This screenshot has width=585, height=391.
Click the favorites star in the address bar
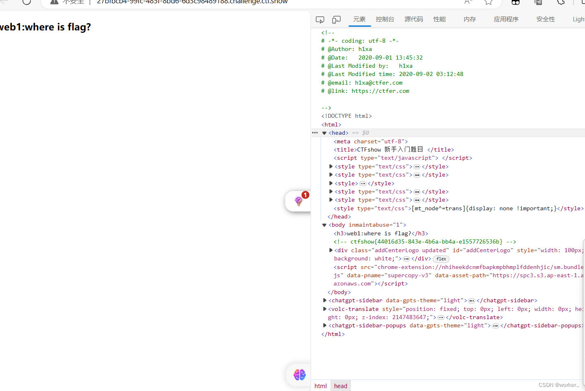click(488, 2)
